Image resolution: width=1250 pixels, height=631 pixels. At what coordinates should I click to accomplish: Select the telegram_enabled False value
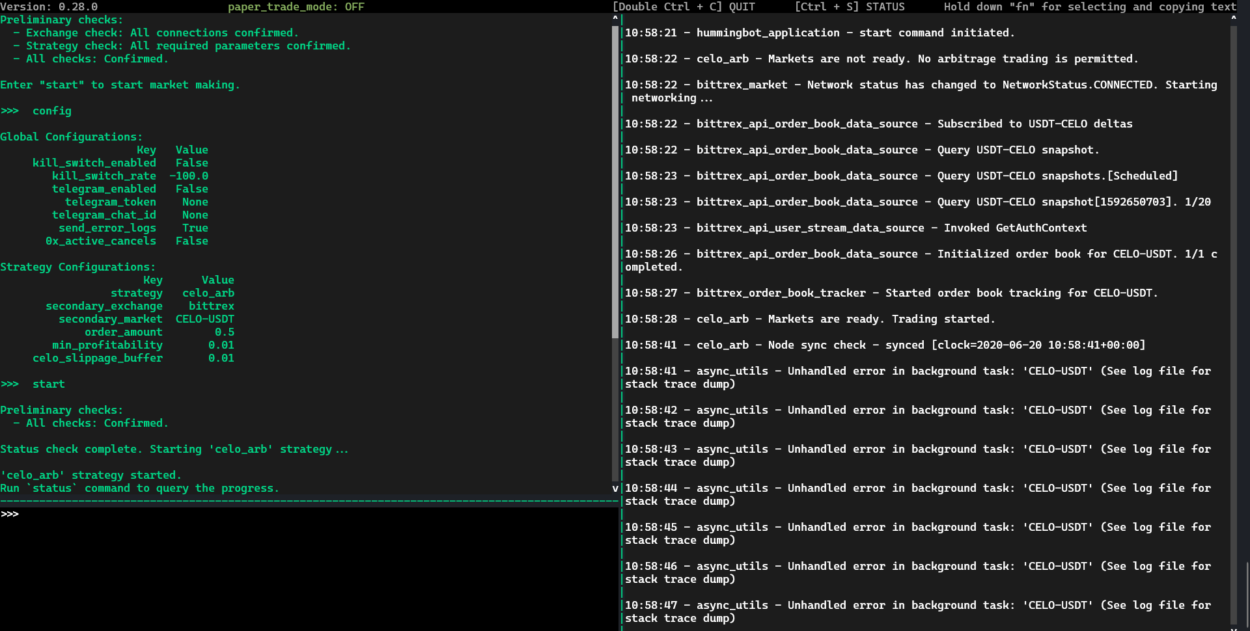pos(191,189)
